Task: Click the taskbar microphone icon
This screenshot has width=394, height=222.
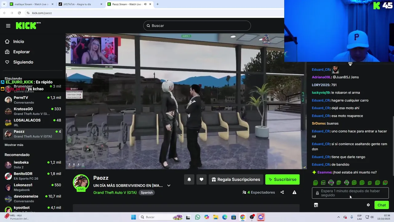Action: 352,217
